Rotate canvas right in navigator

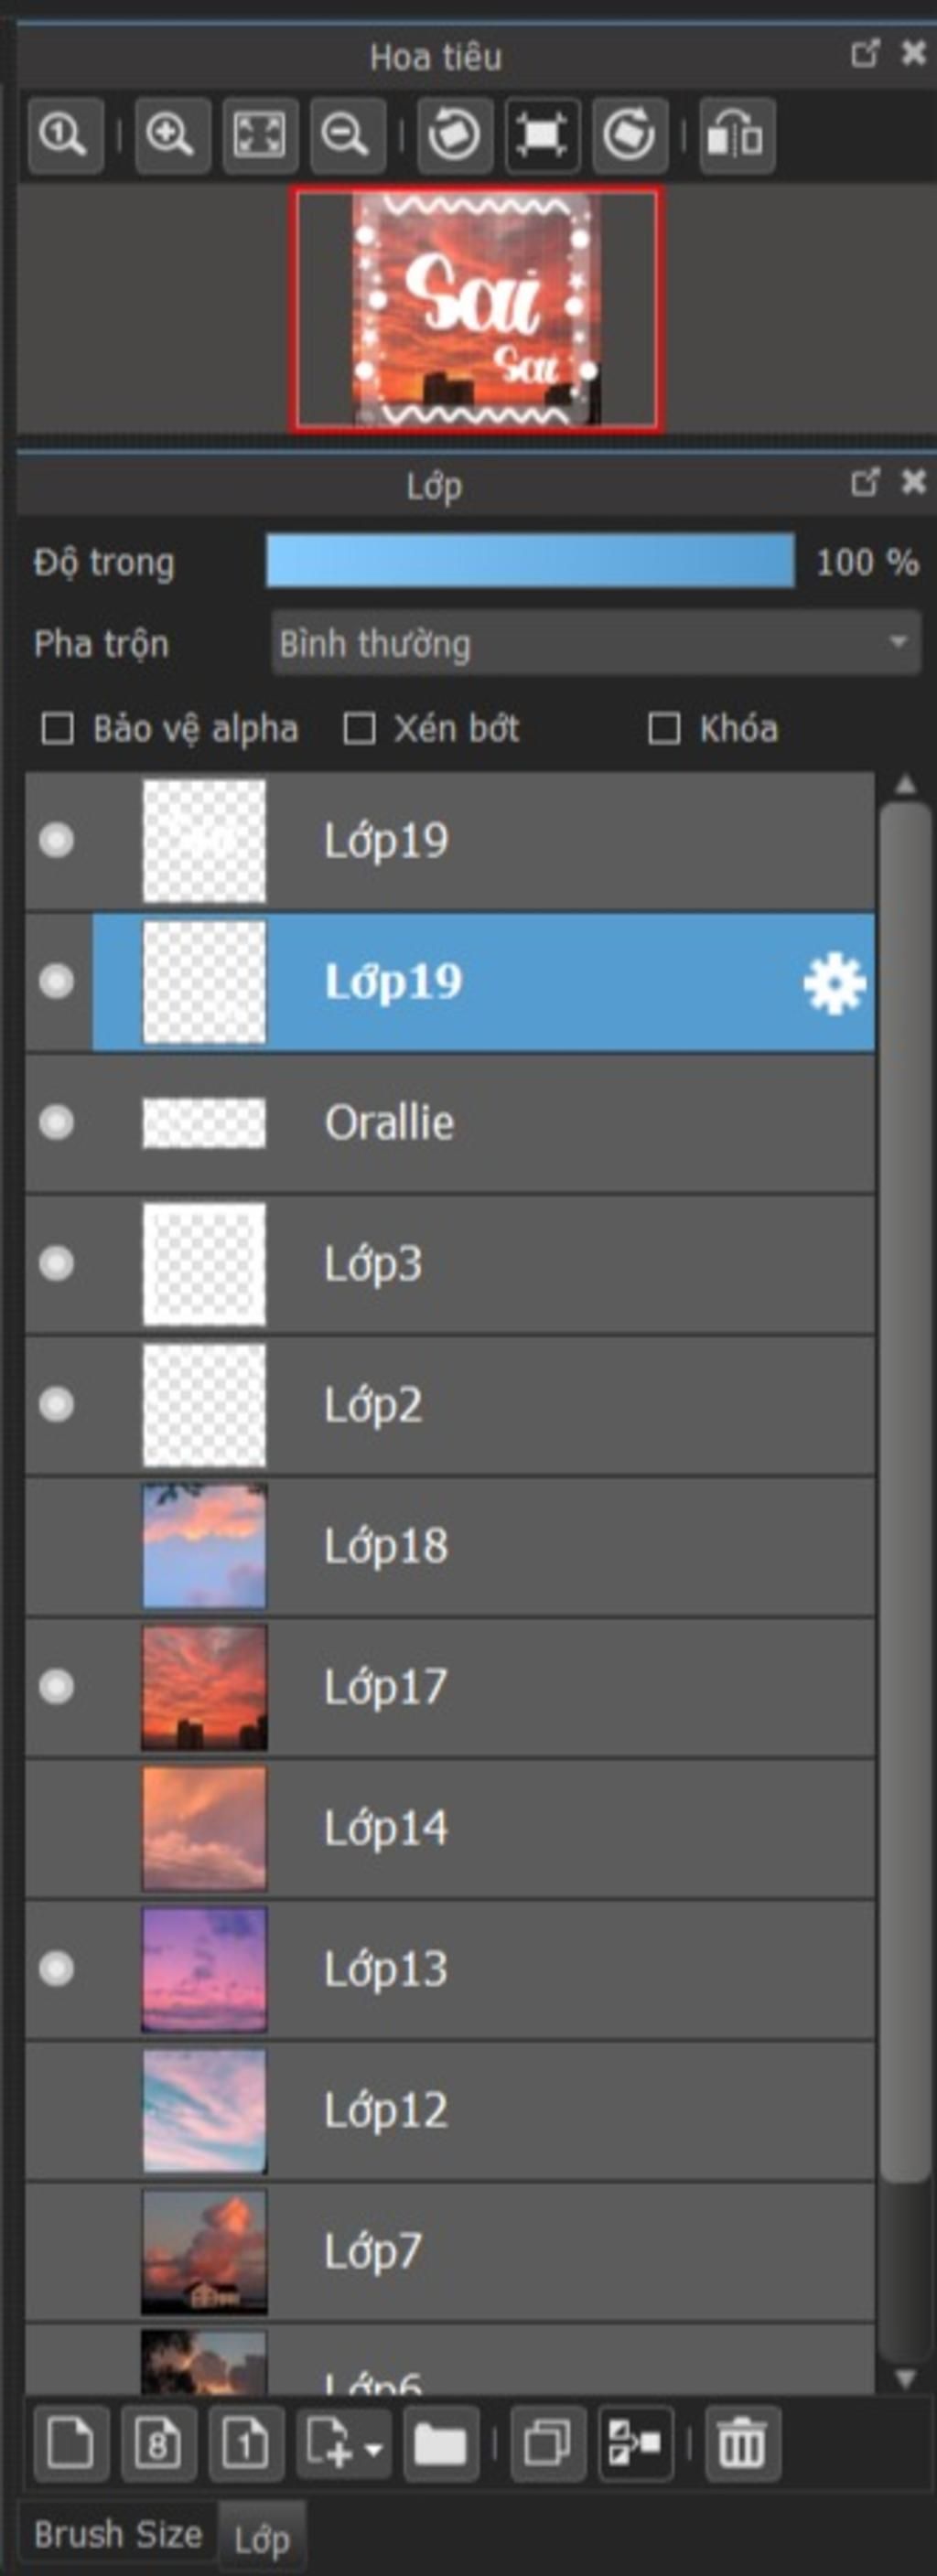(x=629, y=135)
